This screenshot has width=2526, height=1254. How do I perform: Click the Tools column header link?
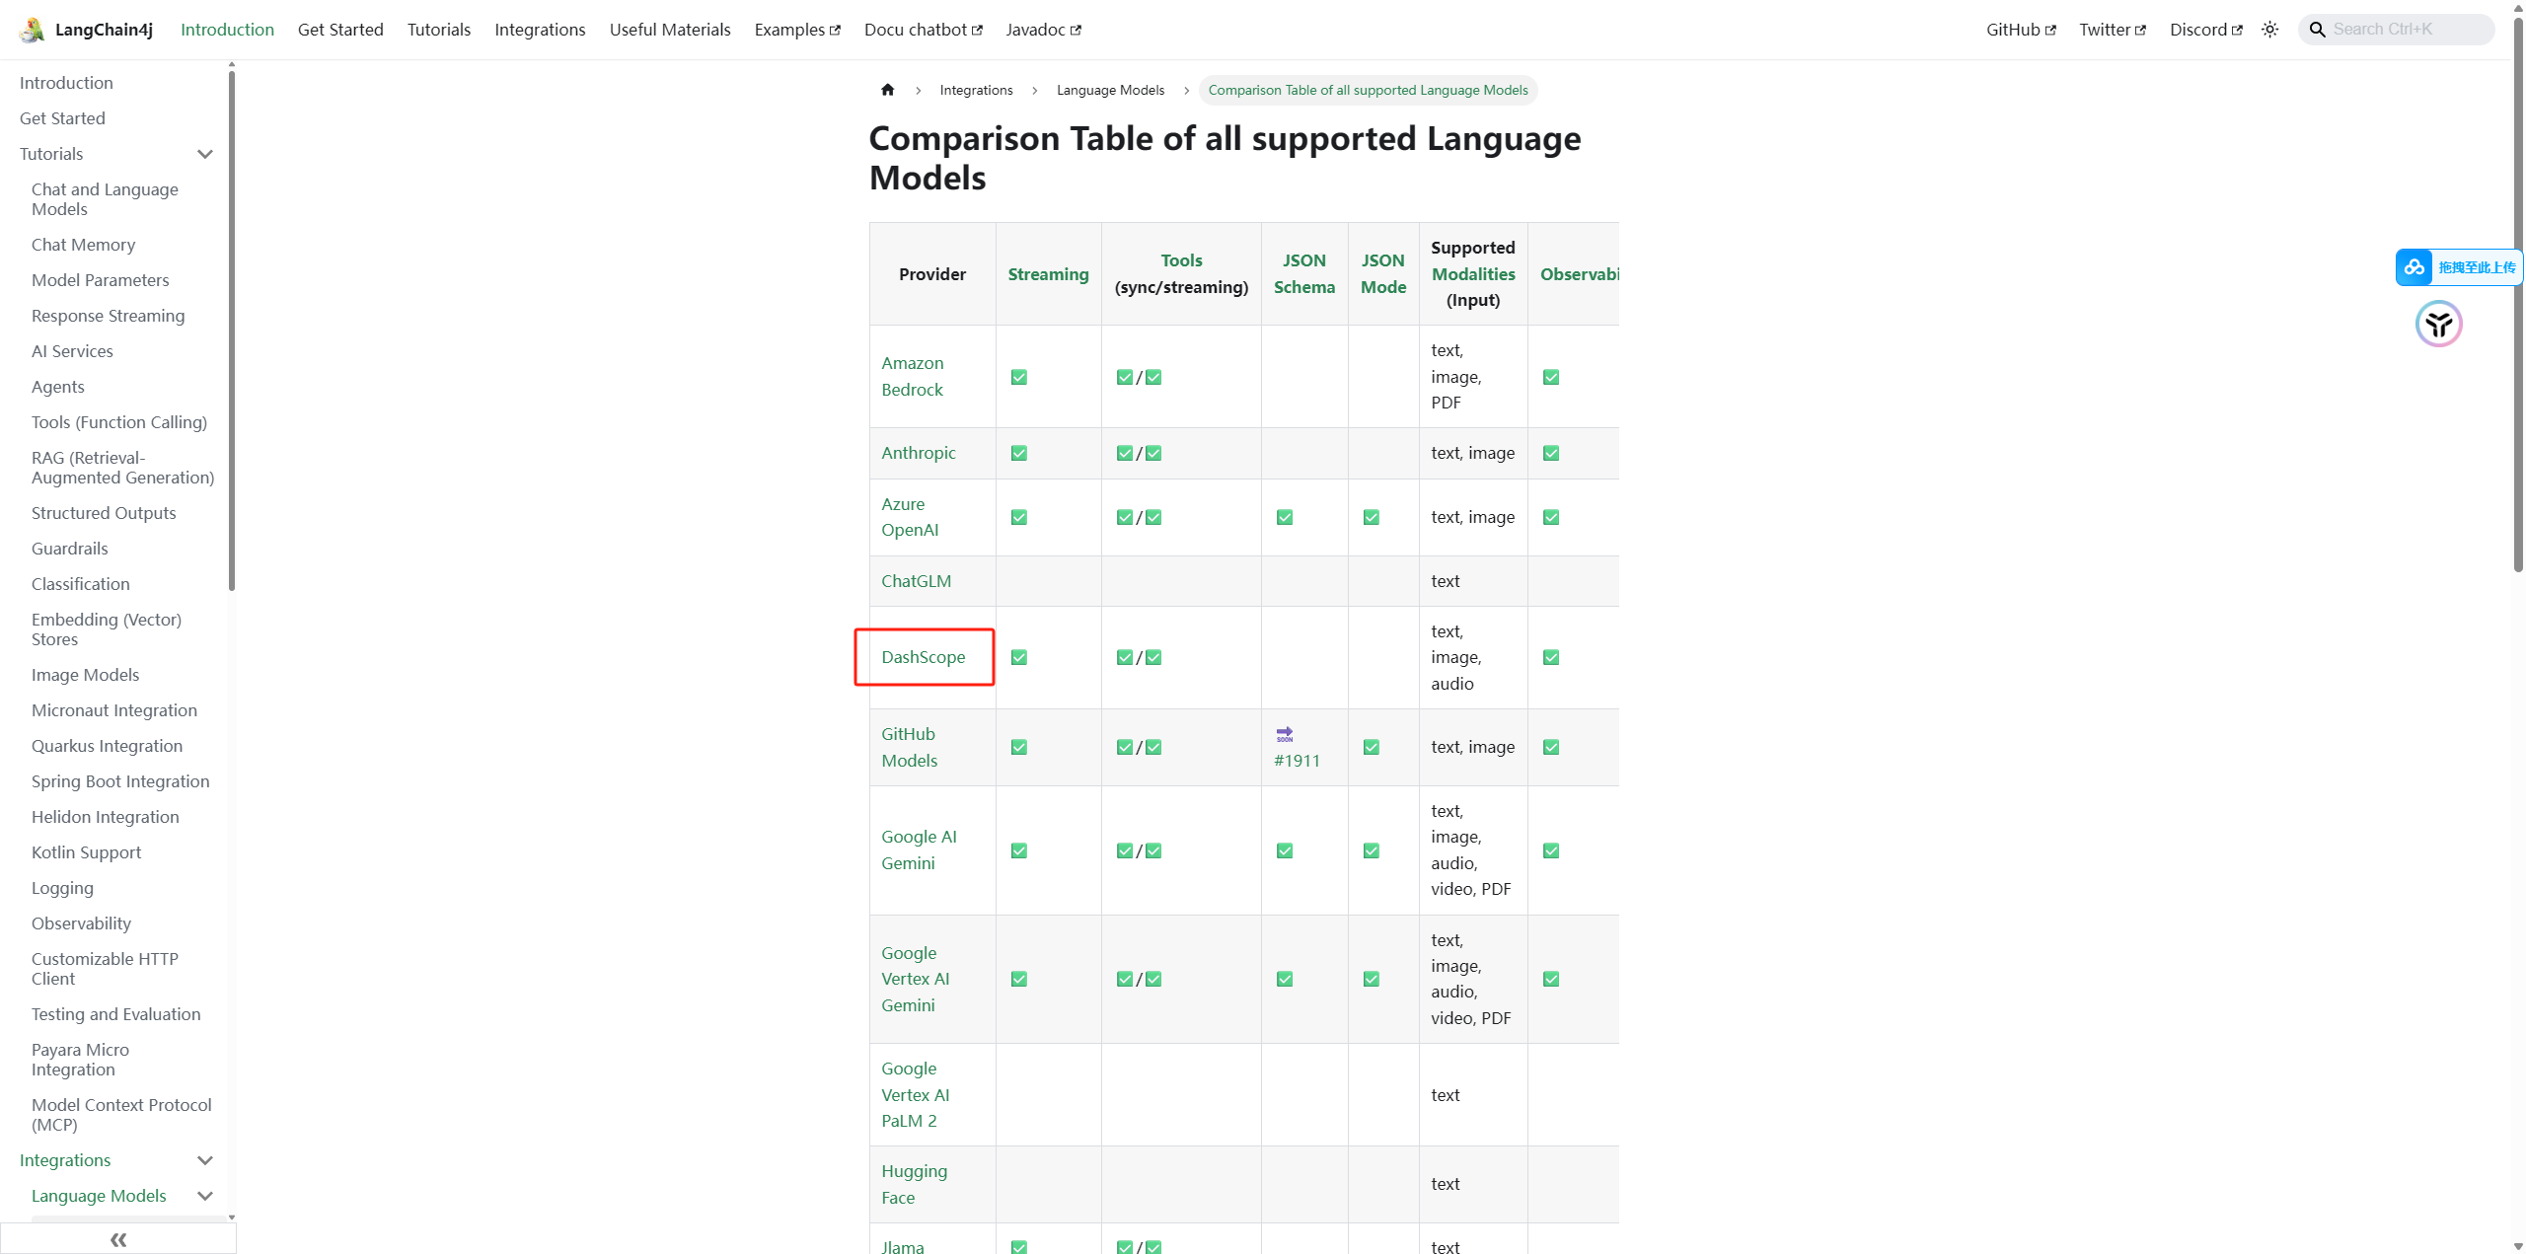point(1181,260)
